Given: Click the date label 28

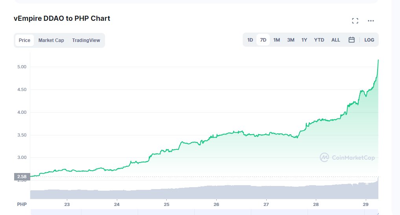Looking at the screenshot, I should (316, 204).
